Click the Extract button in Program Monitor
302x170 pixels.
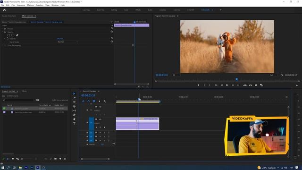pos(251,85)
